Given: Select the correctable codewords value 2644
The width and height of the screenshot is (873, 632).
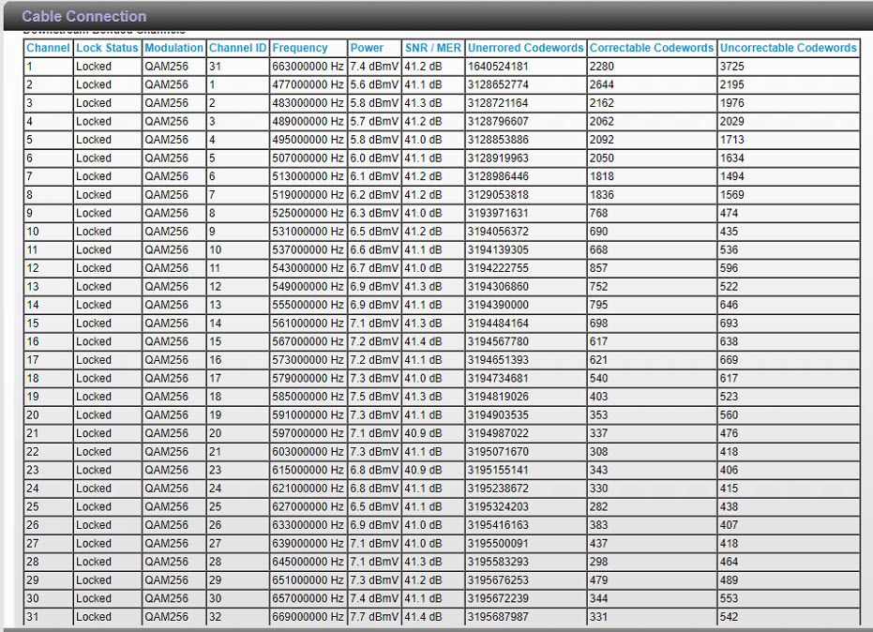Looking at the screenshot, I should [x=602, y=84].
